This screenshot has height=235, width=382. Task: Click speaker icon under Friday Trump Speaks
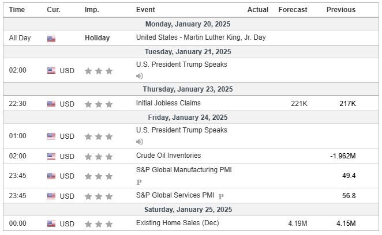tap(140, 141)
